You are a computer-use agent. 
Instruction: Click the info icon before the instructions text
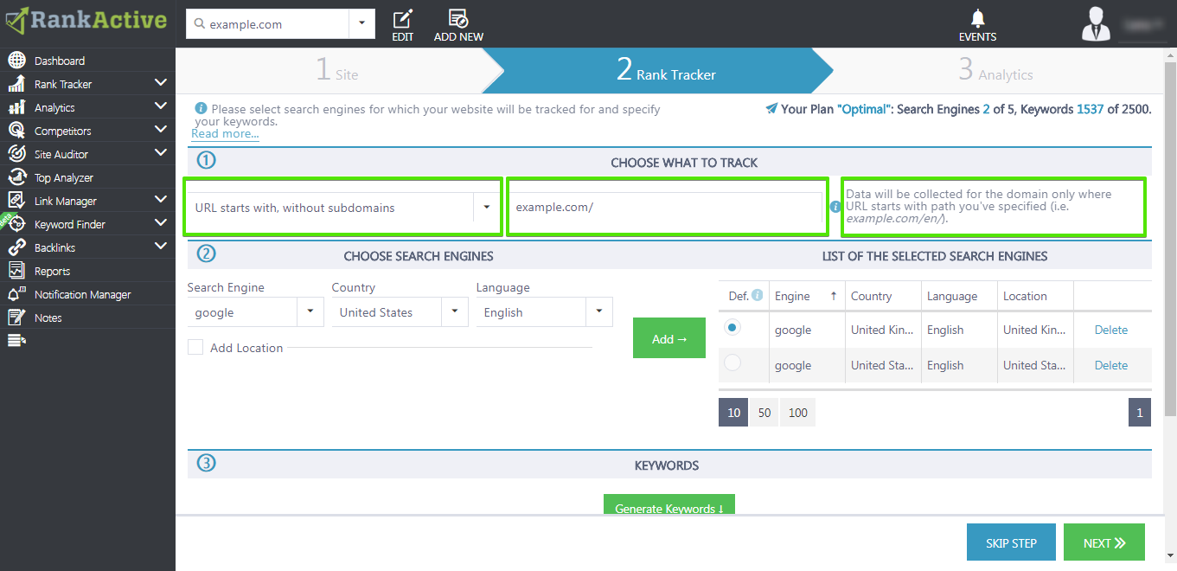[201, 108]
